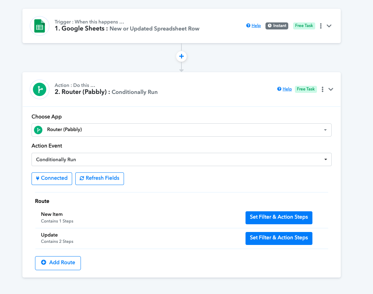Set Filter & Action Steps for New Item route
The image size is (373, 294).
click(x=279, y=218)
